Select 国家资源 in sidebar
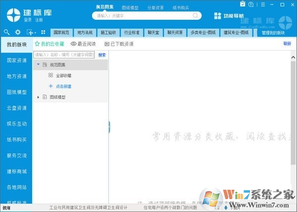 (17, 60)
